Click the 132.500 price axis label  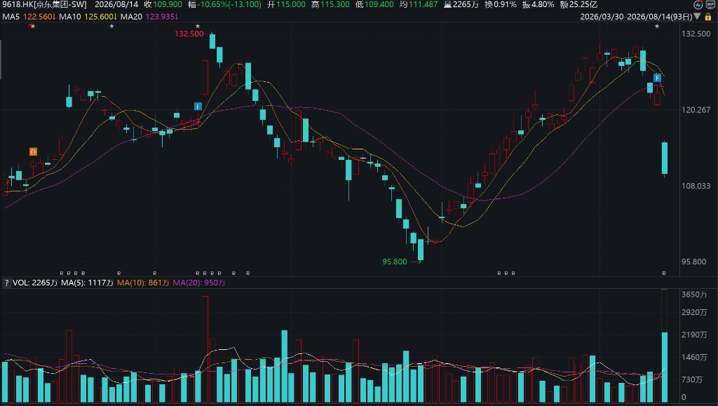click(696, 34)
